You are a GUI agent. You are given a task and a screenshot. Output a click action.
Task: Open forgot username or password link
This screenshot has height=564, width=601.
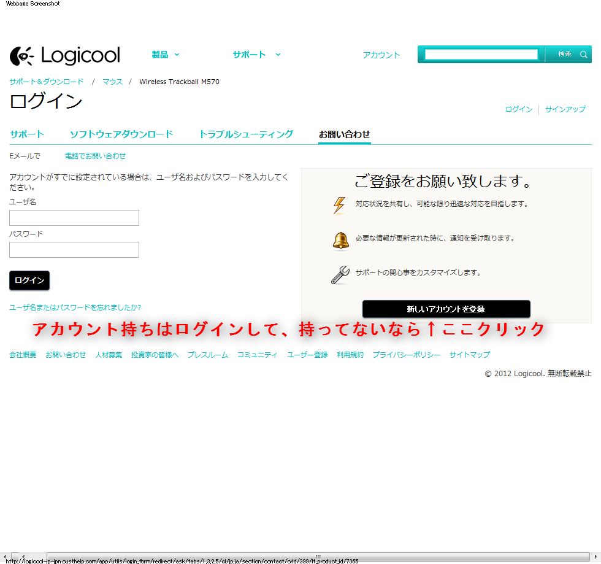[x=75, y=307]
